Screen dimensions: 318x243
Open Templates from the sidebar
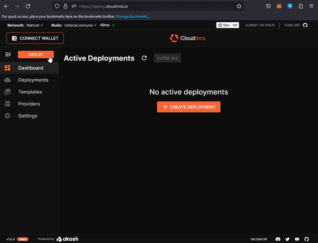pyautogui.click(x=30, y=92)
